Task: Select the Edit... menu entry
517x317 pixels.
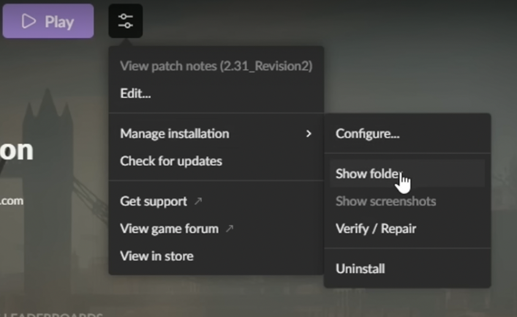Action: [x=135, y=94]
